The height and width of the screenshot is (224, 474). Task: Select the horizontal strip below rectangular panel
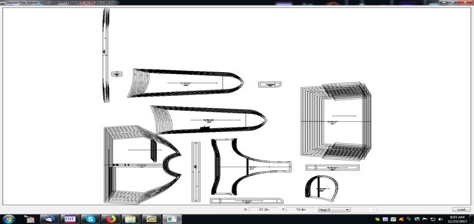point(332,167)
